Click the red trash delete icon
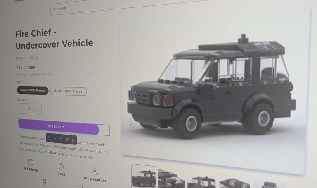317x188 pixels. click(x=73, y=139)
